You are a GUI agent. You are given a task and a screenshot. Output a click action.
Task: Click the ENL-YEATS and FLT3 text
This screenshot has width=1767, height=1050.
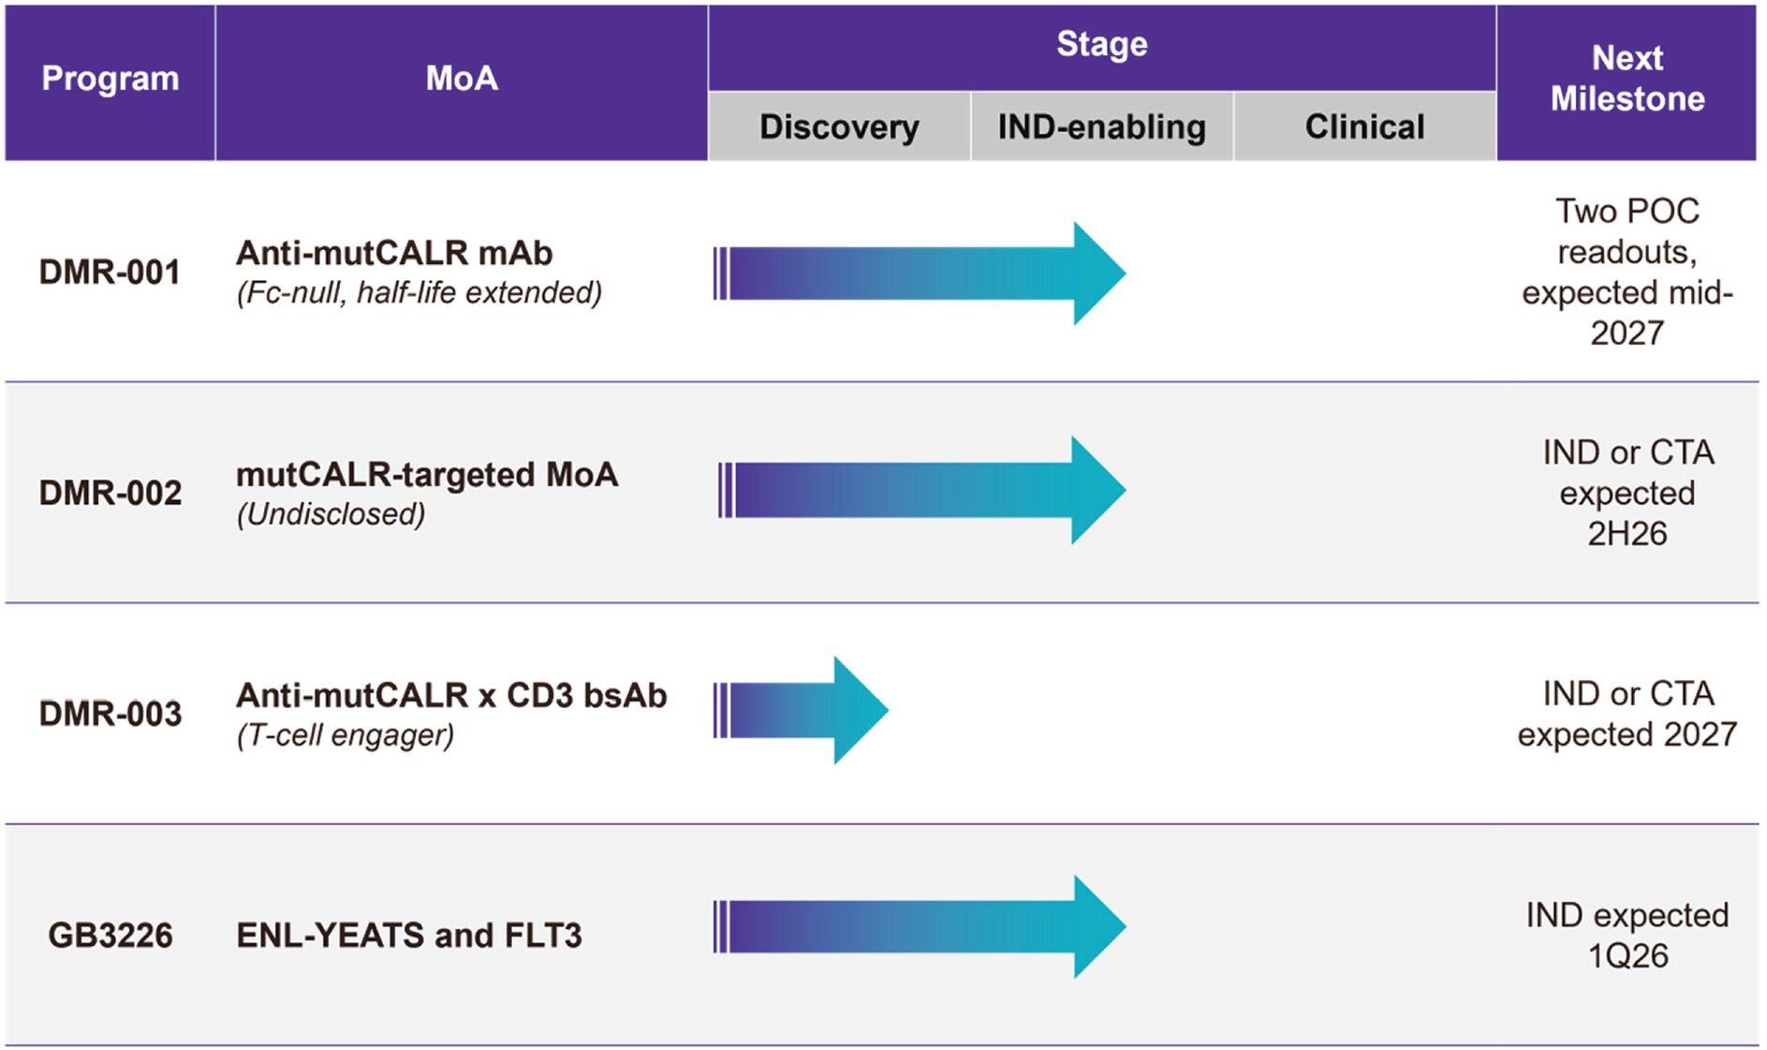pos(409,935)
